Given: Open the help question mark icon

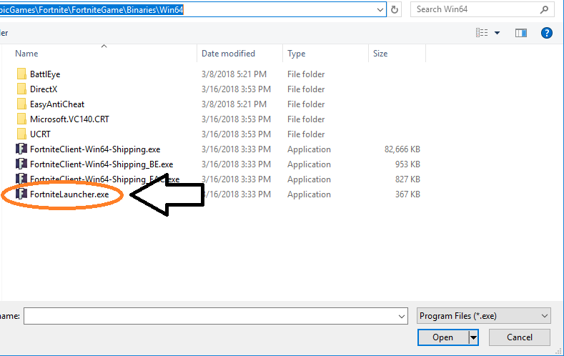Looking at the screenshot, I should click(546, 33).
